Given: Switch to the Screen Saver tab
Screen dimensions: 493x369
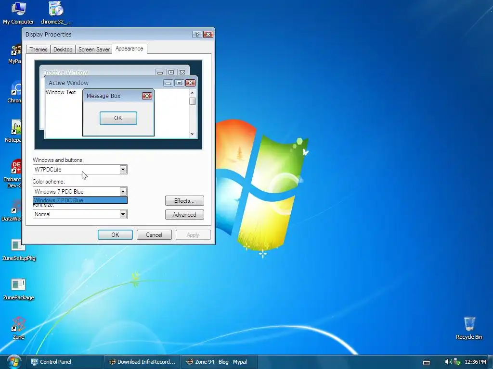Looking at the screenshot, I should (94, 49).
